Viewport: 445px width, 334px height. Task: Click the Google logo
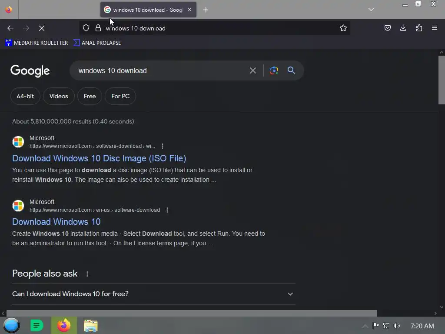coord(30,71)
